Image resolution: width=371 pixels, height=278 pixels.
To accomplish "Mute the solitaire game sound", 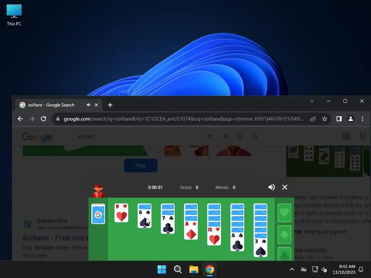I will (271, 187).
